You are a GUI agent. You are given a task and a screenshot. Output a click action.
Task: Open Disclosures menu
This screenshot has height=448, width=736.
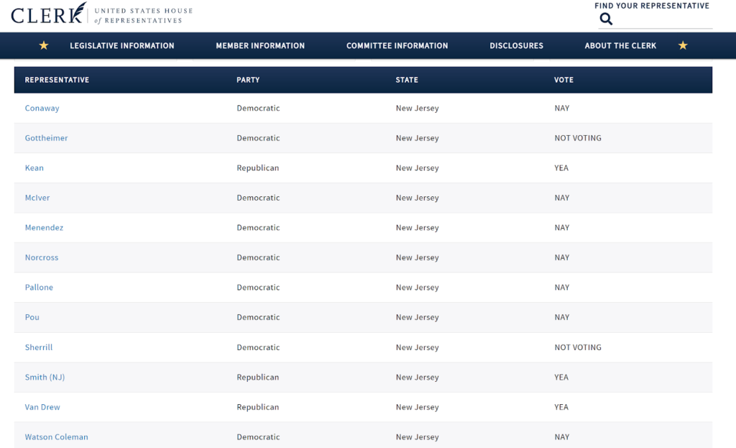[516, 45]
